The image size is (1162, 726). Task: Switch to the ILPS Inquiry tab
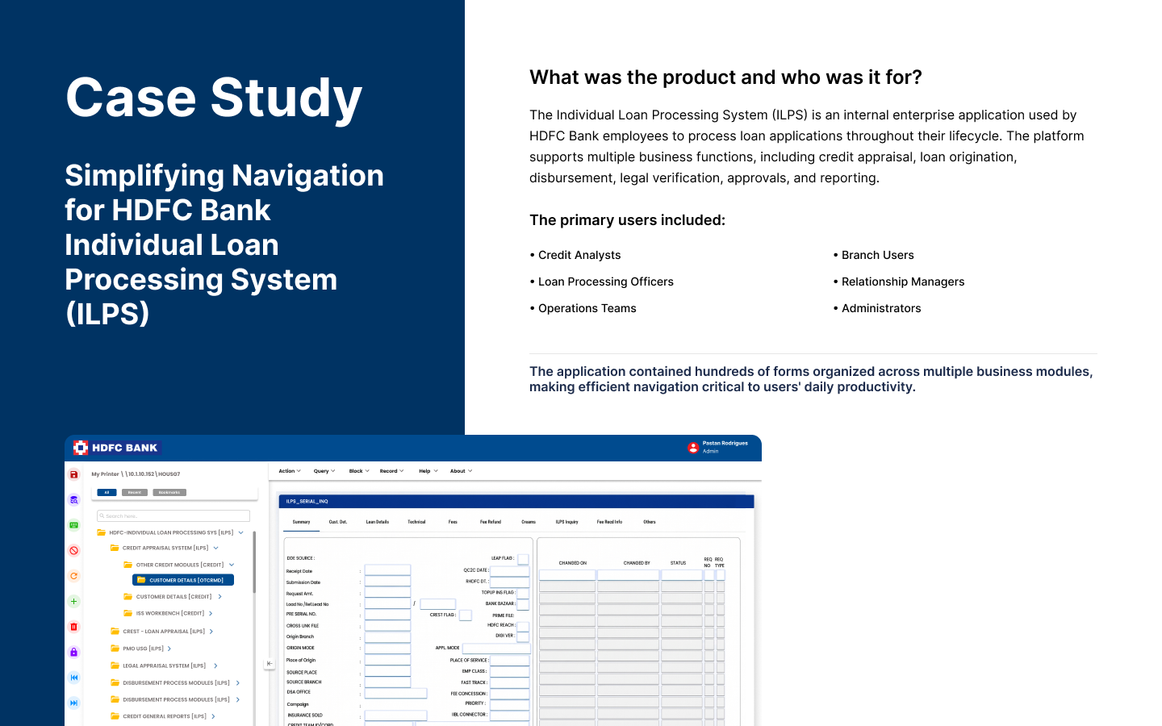coord(566,522)
